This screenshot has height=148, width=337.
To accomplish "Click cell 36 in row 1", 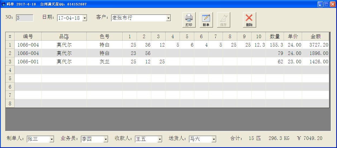I will [144, 45].
